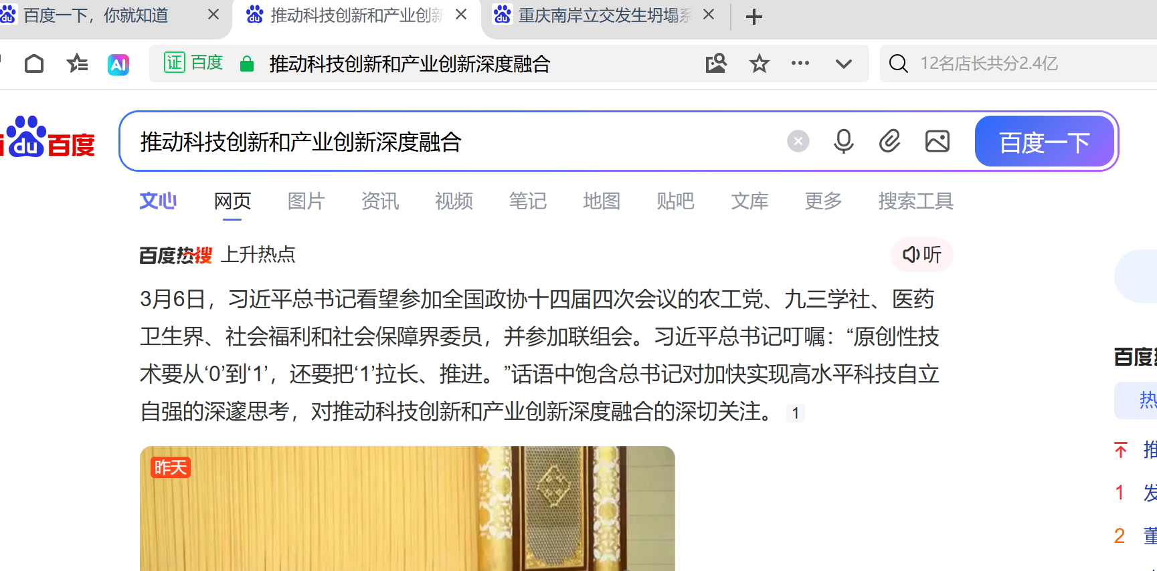The height and width of the screenshot is (571, 1157).
Task: Search by image using the picture icon
Action: pyautogui.click(x=937, y=141)
